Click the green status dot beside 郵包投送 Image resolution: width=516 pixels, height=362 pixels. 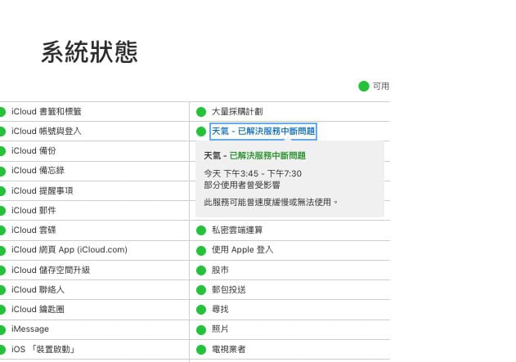coord(201,289)
